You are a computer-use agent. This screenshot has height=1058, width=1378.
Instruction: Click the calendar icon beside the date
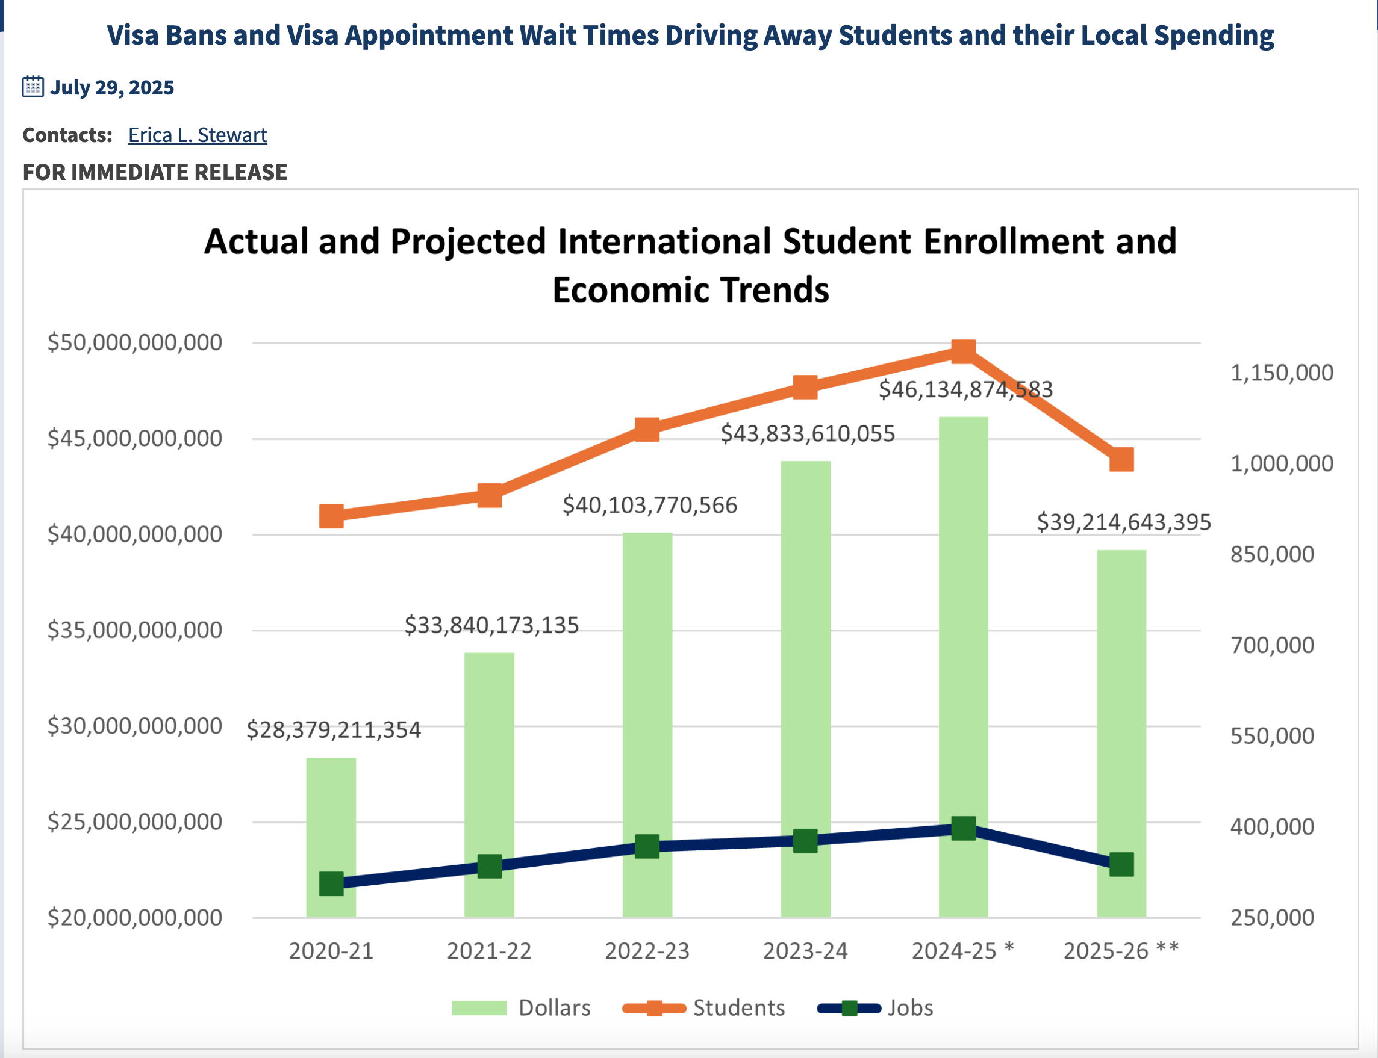tap(33, 86)
